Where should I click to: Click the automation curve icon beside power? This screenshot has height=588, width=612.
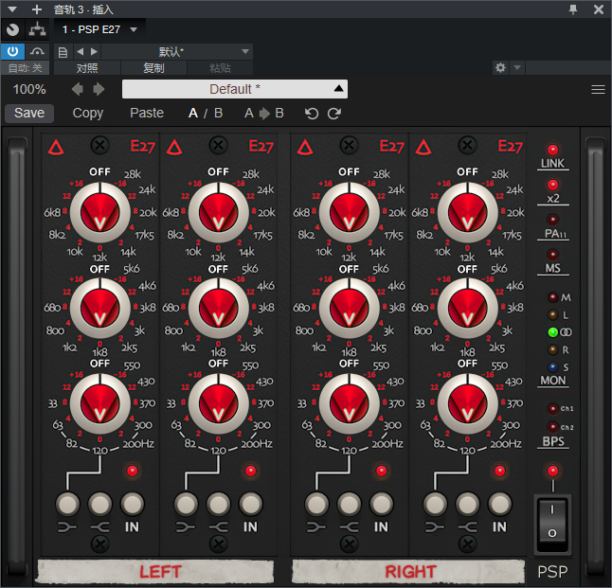point(37,51)
